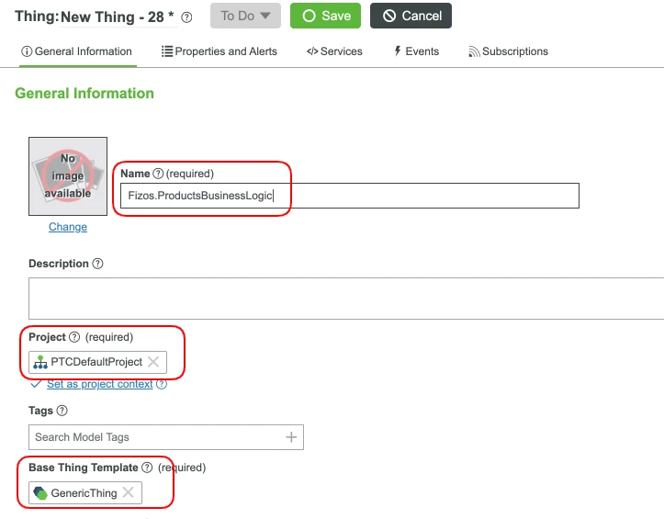Click the help icon next to Base Thing Template
664x519 pixels.
(147, 468)
